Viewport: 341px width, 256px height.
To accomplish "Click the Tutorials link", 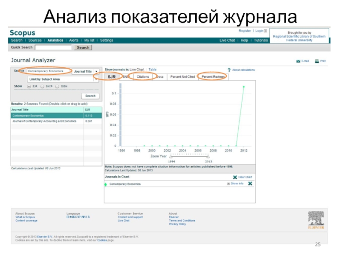I will pos(261,40).
